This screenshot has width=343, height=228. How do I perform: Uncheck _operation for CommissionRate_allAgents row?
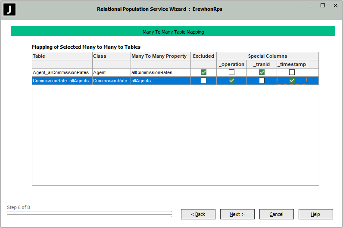[x=231, y=81]
